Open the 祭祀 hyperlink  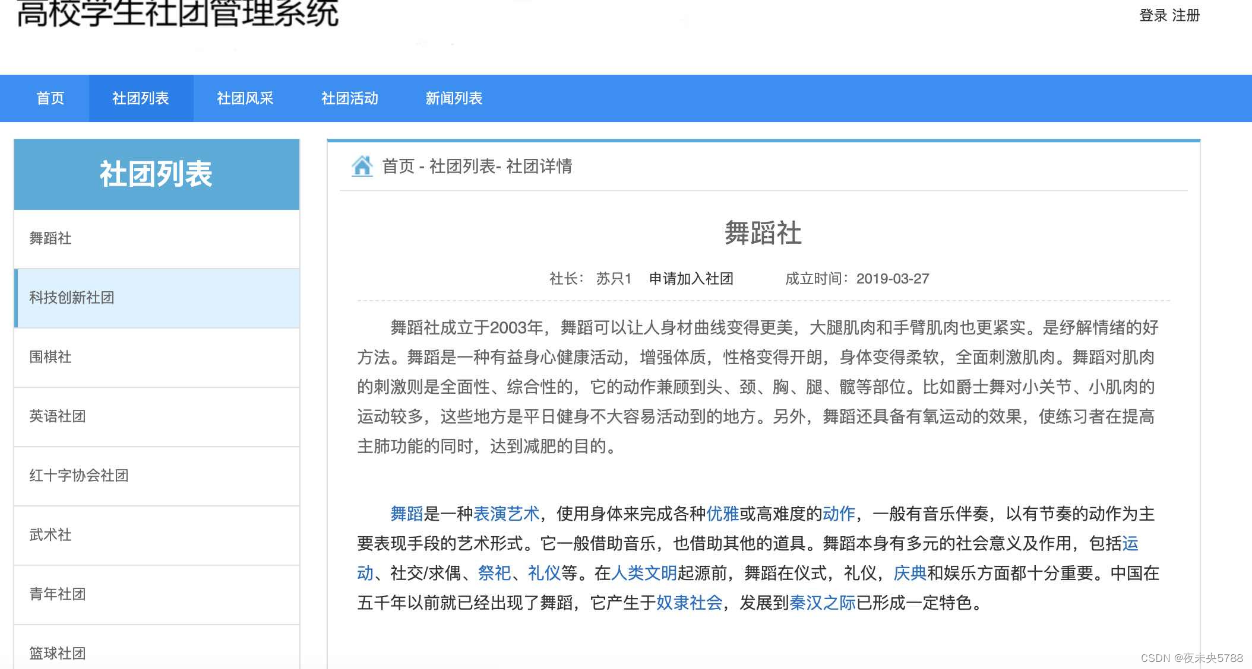494,573
